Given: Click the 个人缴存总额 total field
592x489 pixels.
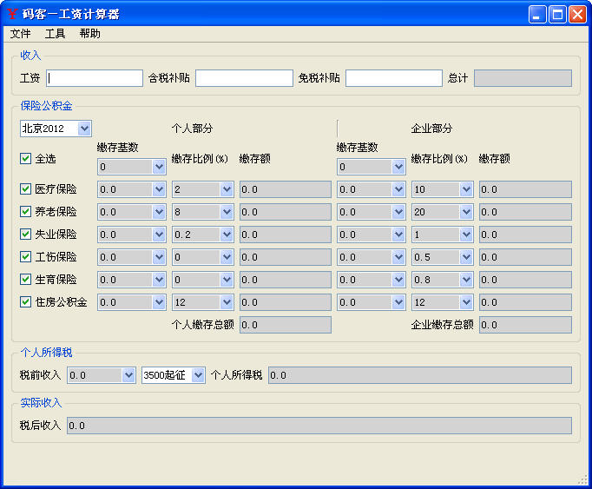Looking at the screenshot, I should [286, 325].
